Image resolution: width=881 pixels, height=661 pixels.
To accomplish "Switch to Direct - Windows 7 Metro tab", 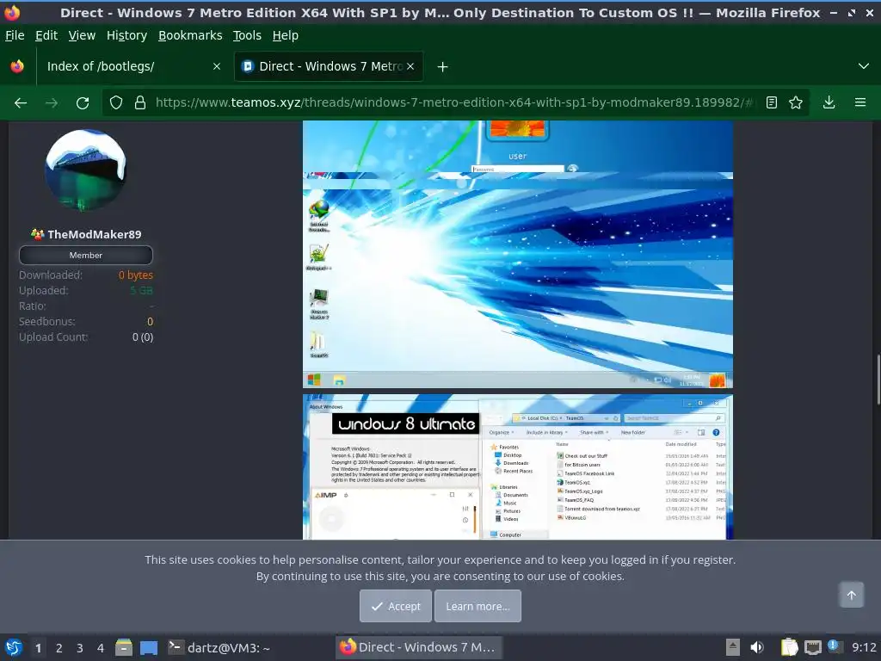I will tap(329, 66).
